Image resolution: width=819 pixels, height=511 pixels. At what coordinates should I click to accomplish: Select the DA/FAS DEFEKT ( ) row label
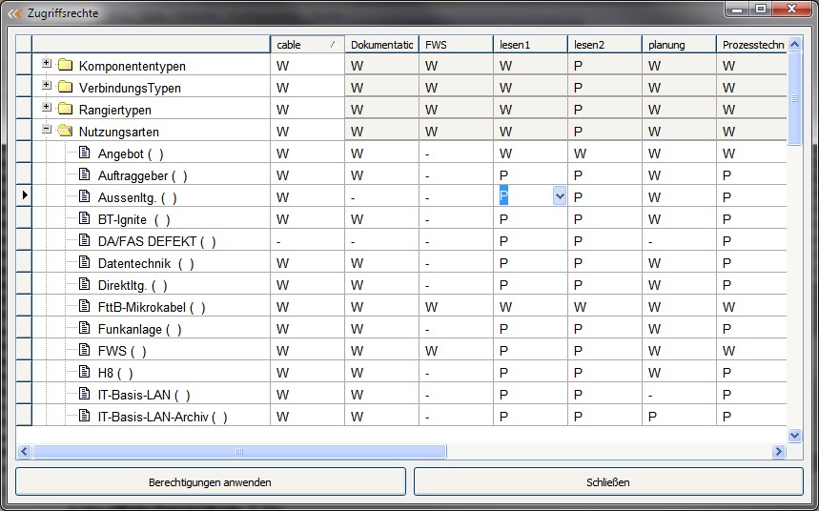[x=156, y=241]
